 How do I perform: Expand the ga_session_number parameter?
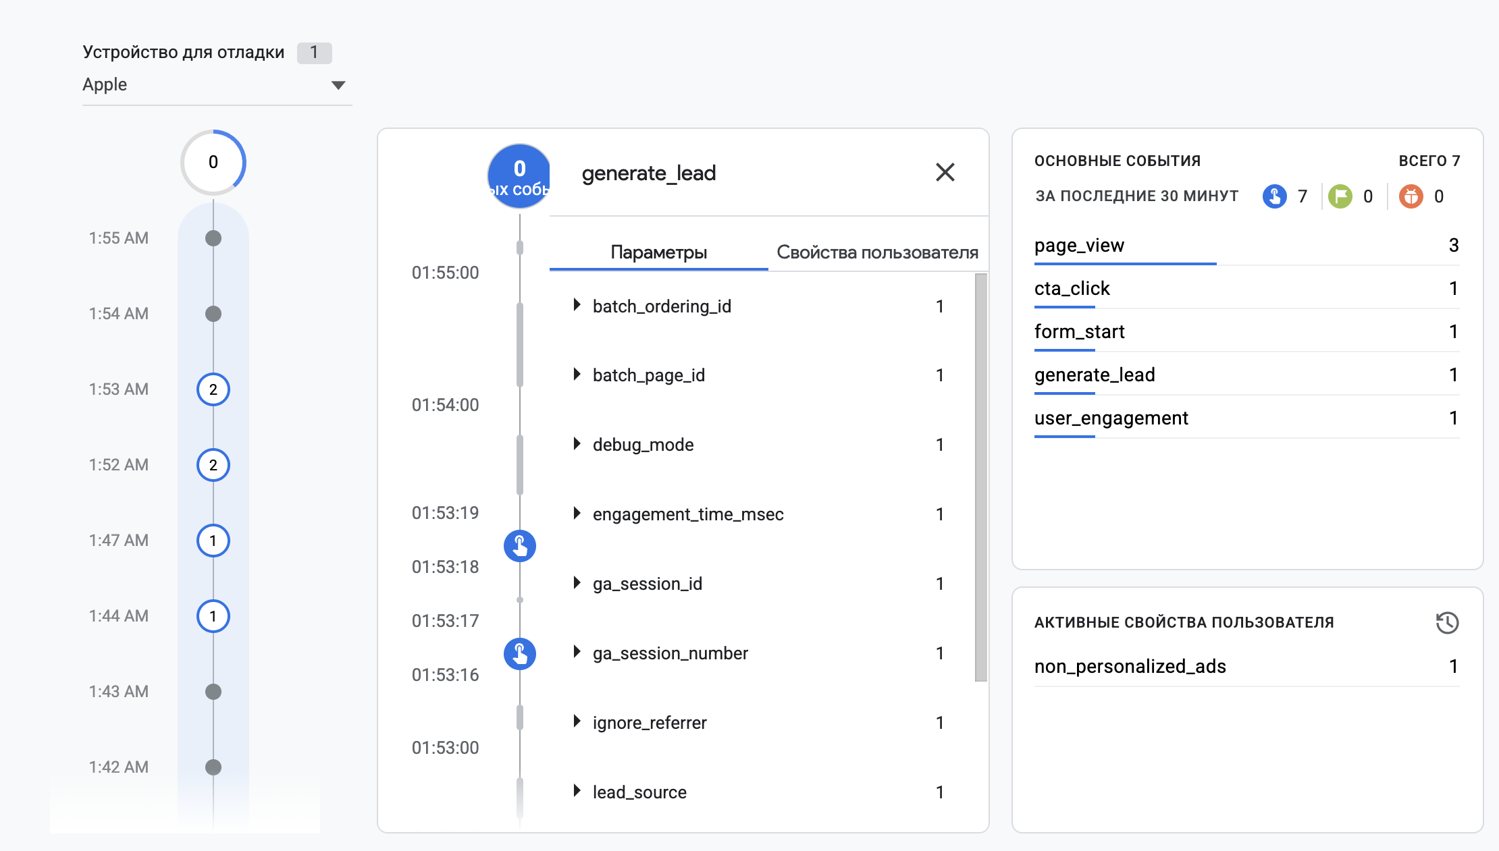coord(577,652)
